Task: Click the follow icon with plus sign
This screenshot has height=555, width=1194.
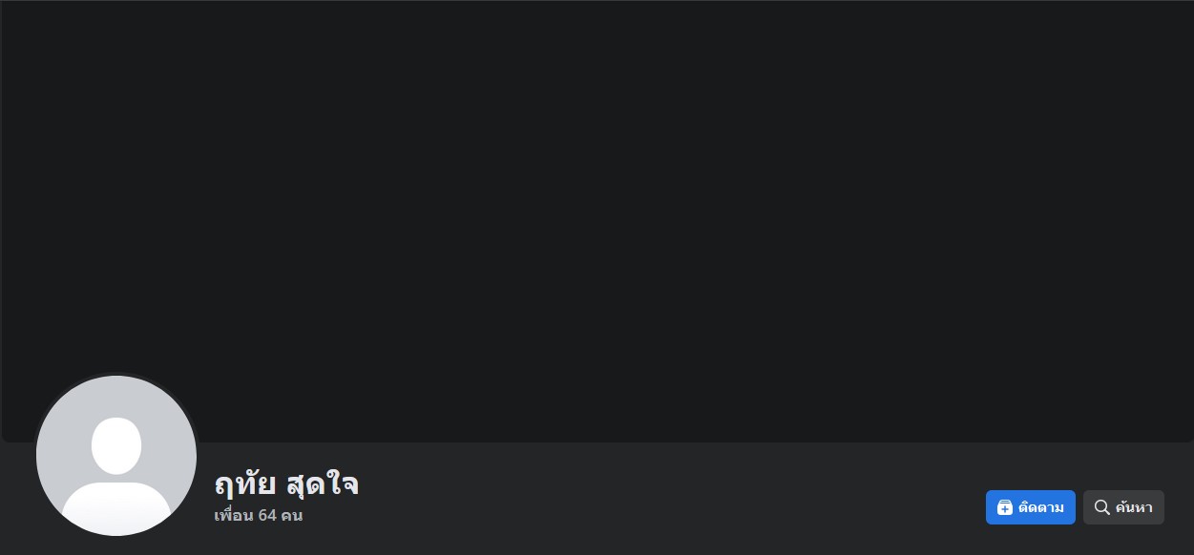Action: [1004, 507]
